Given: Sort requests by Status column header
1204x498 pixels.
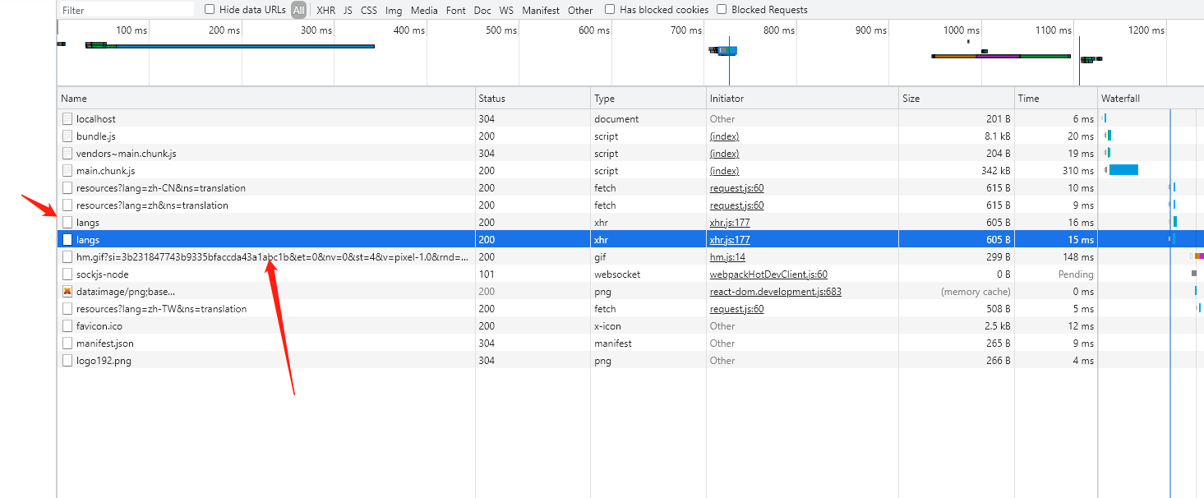Looking at the screenshot, I should point(491,99).
